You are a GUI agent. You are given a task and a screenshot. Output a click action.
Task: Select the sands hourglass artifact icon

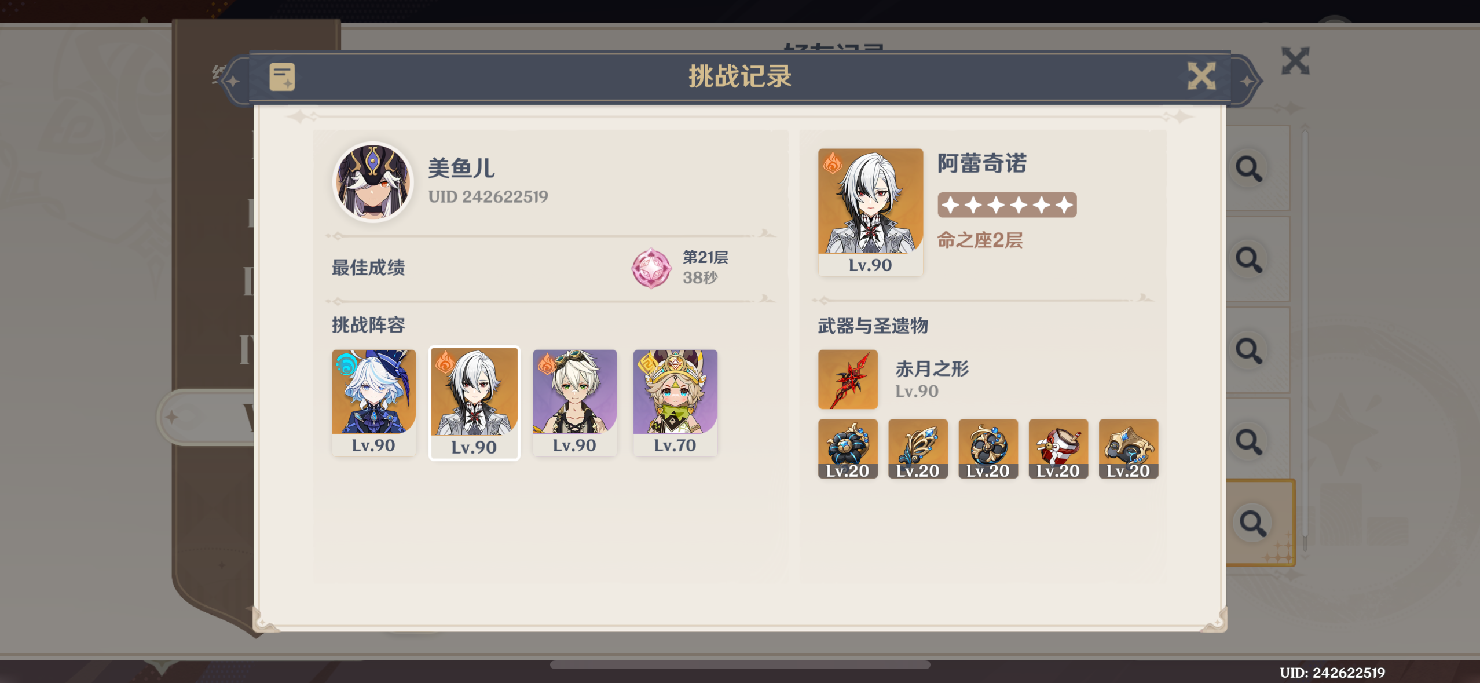988,449
